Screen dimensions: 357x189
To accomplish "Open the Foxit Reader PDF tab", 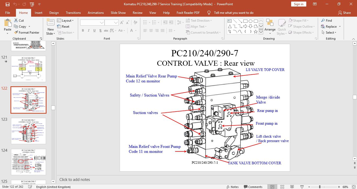I will tap(188, 13).
